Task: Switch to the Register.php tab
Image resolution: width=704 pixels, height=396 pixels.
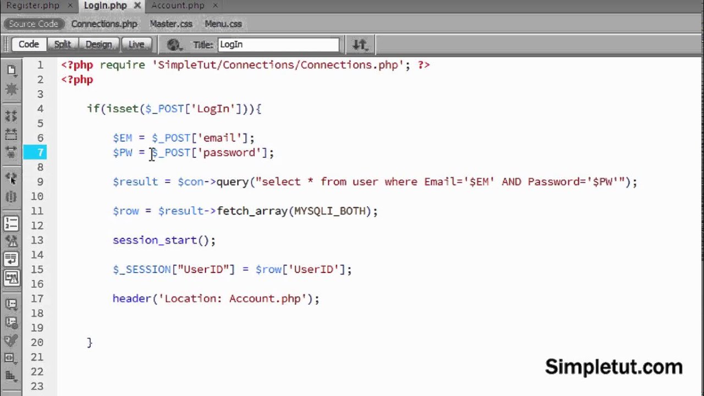Action: click(x=32, y=5)
